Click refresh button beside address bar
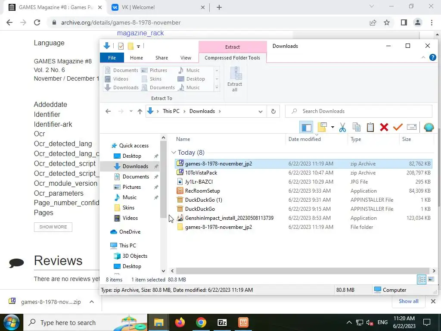 pyautogui.click(x=273, y=111)
